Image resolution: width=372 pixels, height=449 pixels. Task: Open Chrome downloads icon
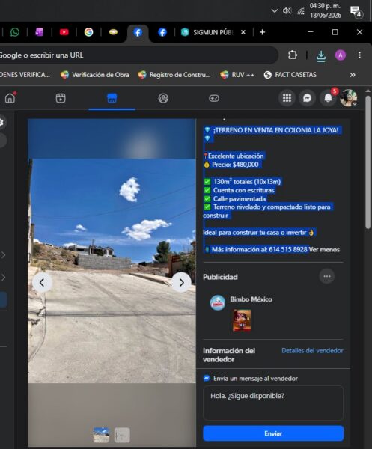pos(321,55)
